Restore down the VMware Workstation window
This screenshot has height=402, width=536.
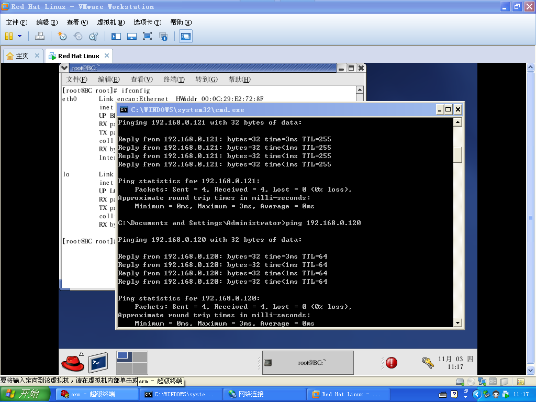tap(517, 6)
